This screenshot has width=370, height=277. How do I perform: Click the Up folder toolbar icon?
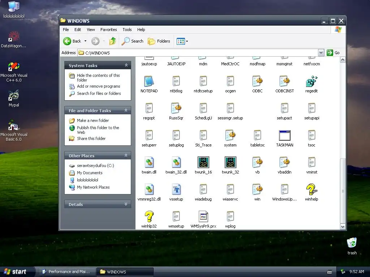(113, 41)
